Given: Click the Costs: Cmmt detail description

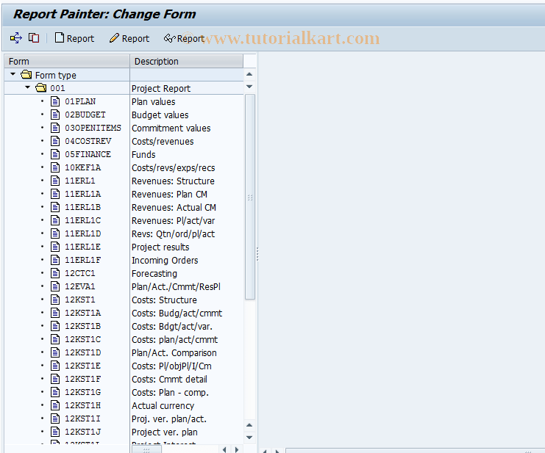Looking at the screenshot, I should 169,380.
